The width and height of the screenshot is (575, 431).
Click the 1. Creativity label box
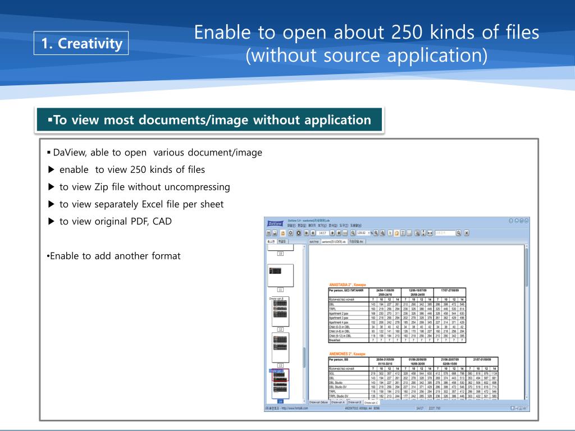click(x=81, y=43)
